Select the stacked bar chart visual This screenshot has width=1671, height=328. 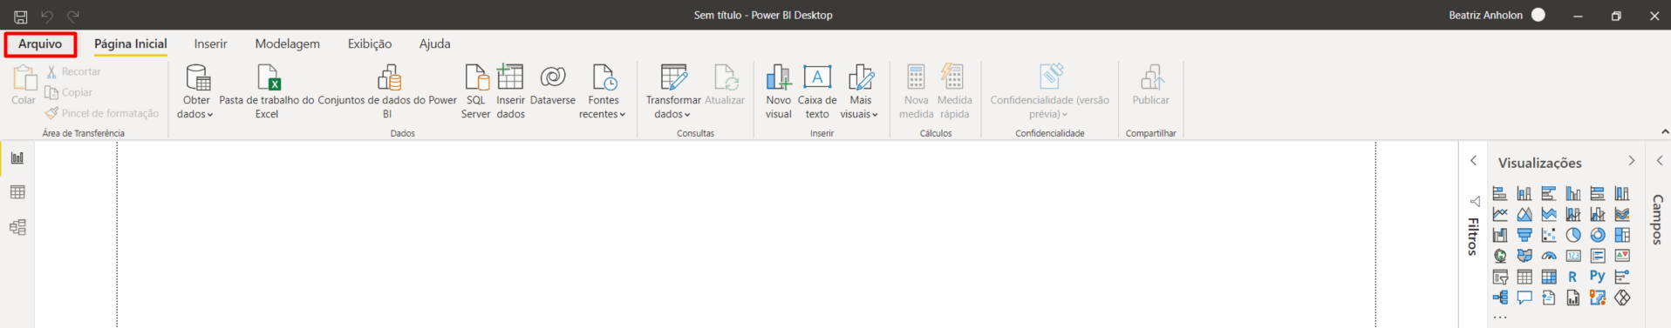[x=1500, y=193]
